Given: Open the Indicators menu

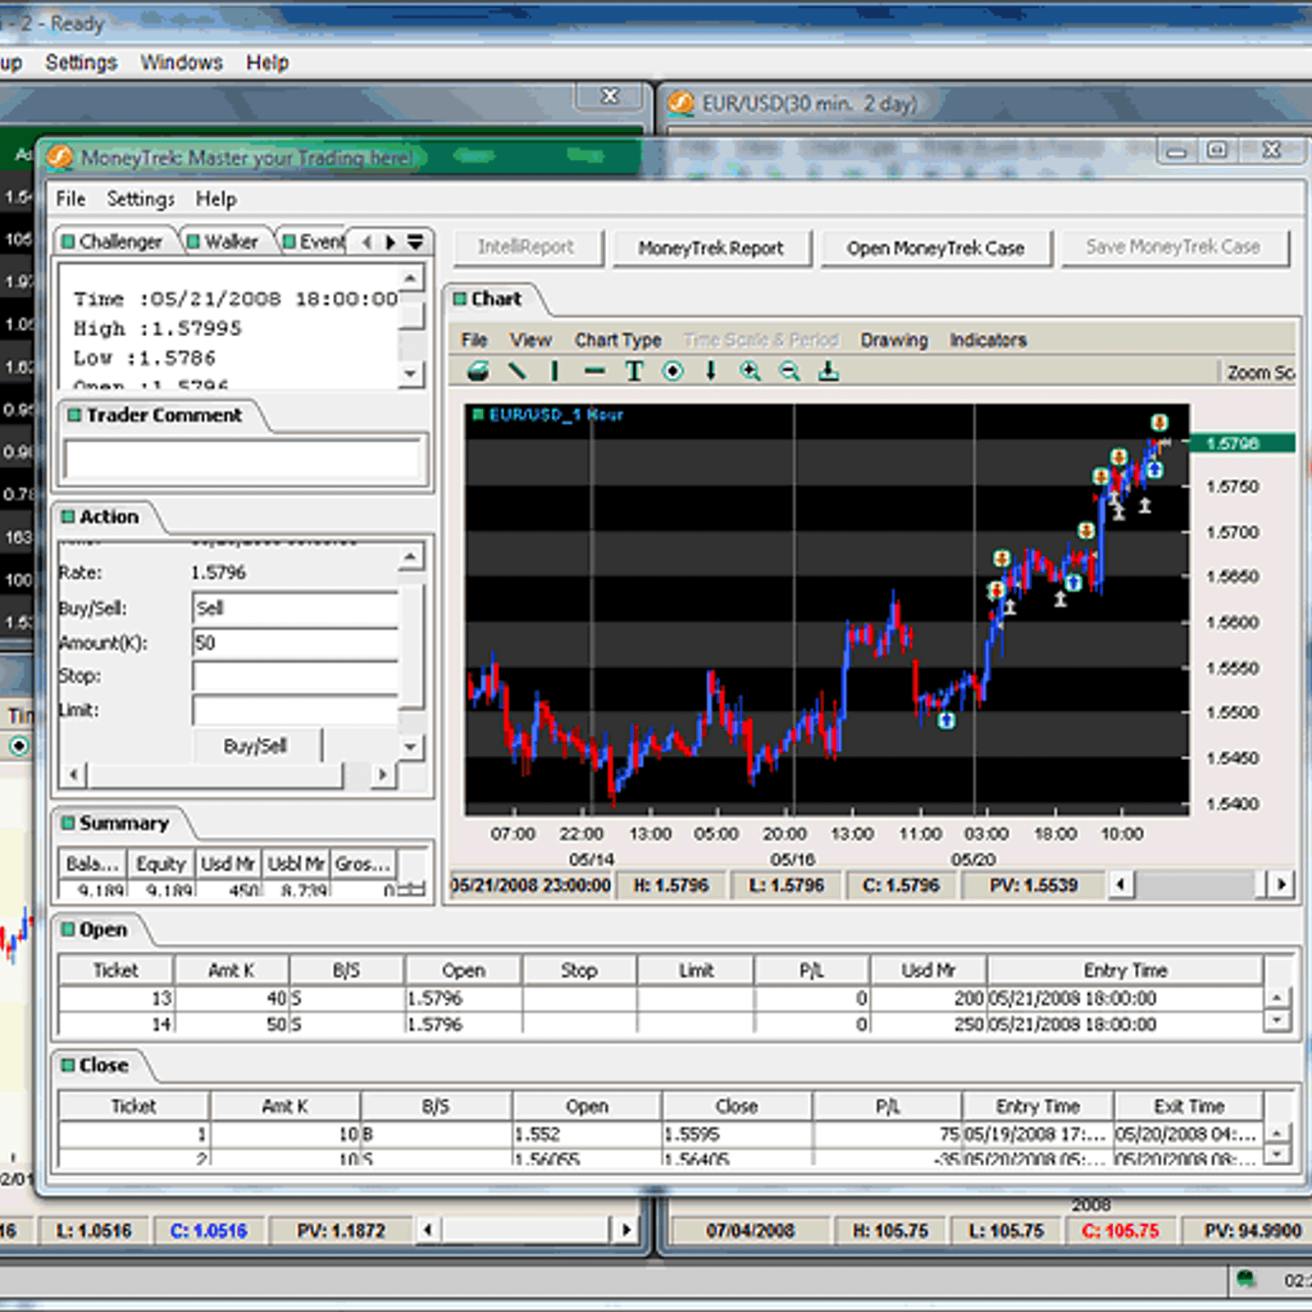Looking at the screenshot, I should (x=988, y=340).
